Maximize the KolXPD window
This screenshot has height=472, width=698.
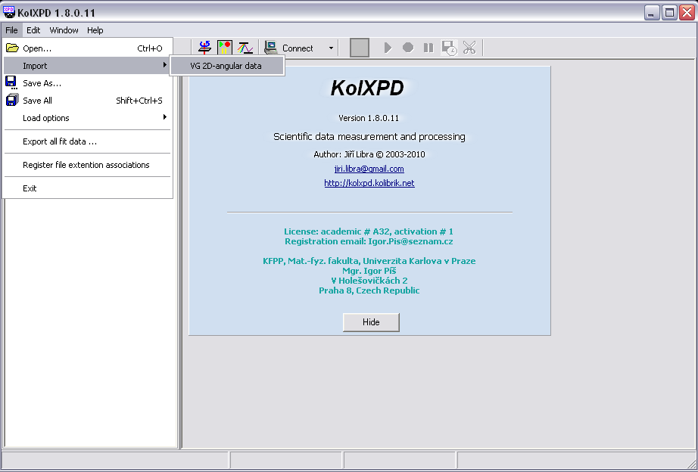coord(669,12)
